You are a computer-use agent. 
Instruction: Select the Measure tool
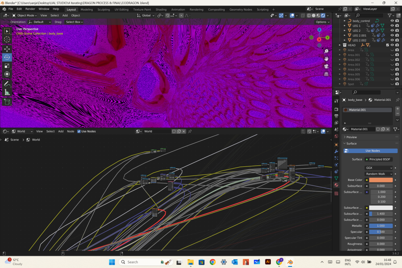pos(7,92)
